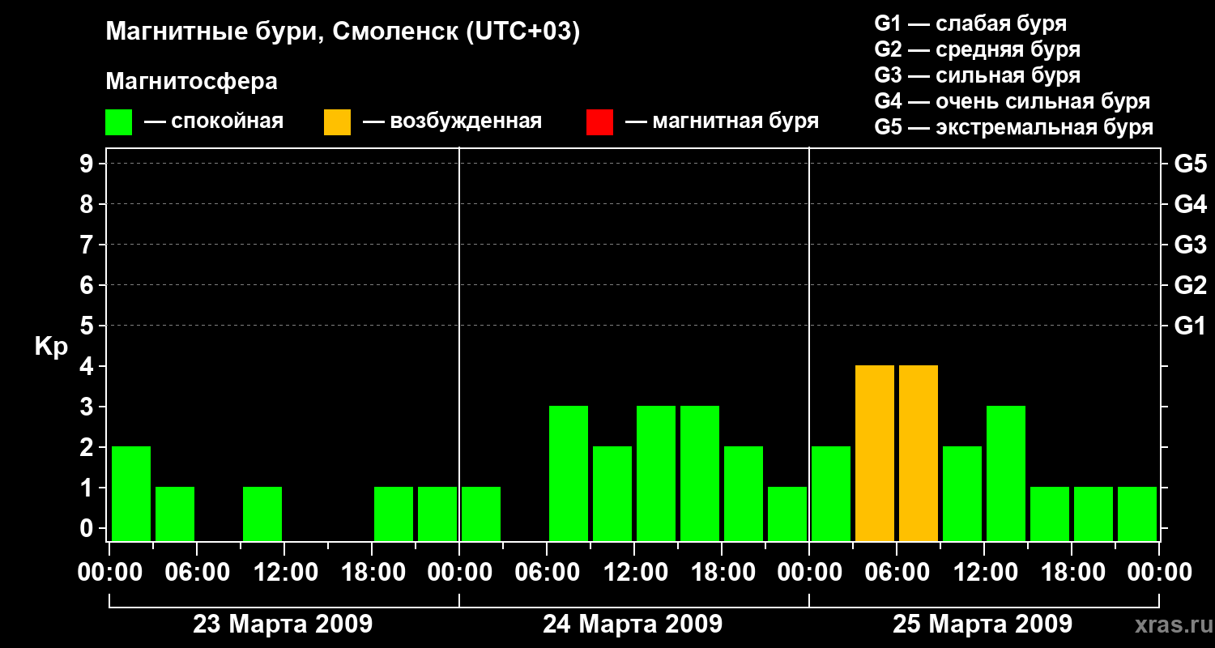Click the second orange Kp 4 bar on 25 March
The height and width of the screenshot is (648, 1215).
point(919,453)
